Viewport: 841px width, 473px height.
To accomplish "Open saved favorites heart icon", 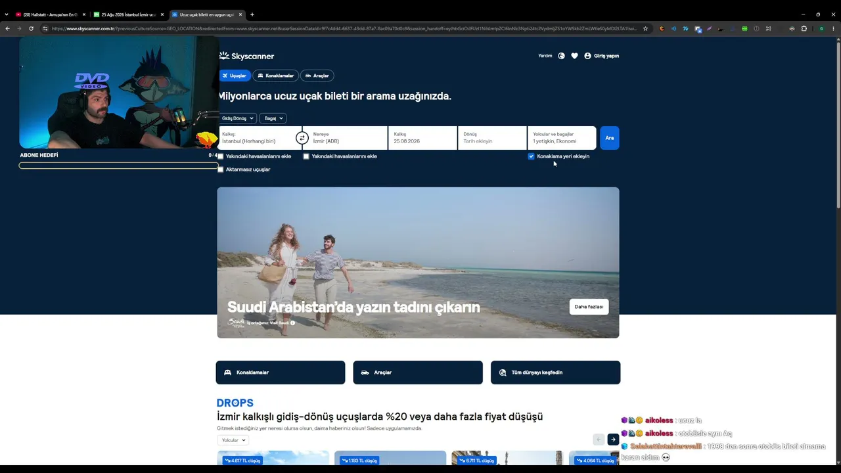I will [574, 56].
